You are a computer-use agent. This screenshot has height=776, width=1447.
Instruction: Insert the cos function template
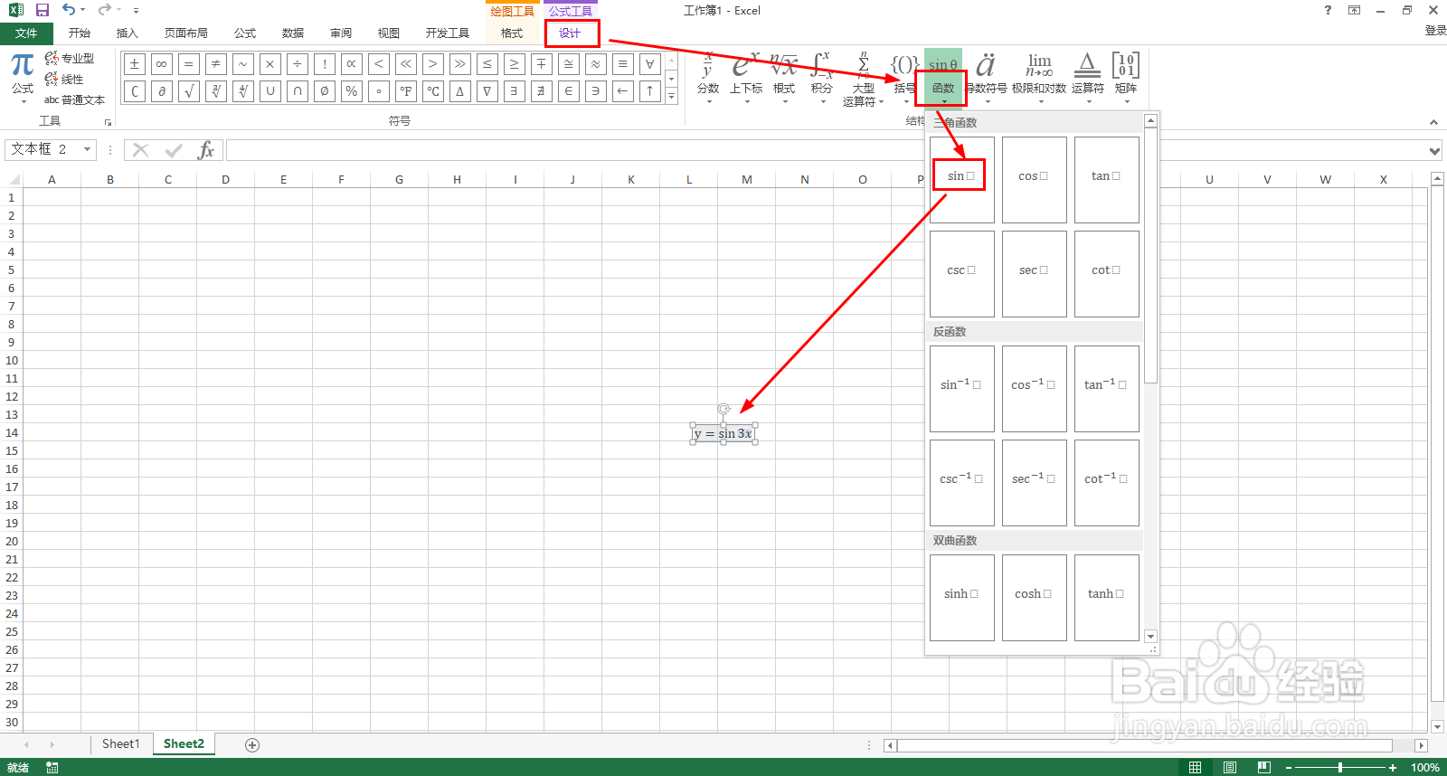(x=1035, y=180)
